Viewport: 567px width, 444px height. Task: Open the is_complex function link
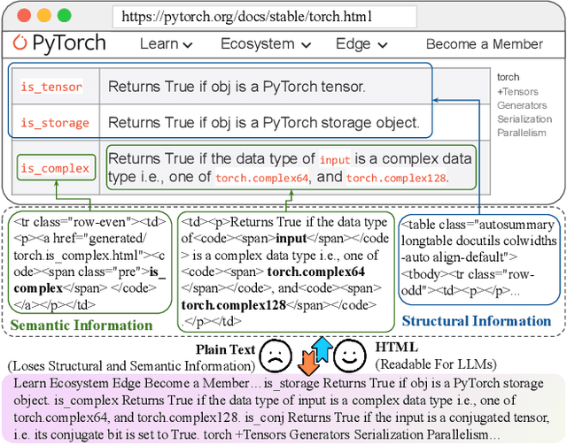pos(55,168)
